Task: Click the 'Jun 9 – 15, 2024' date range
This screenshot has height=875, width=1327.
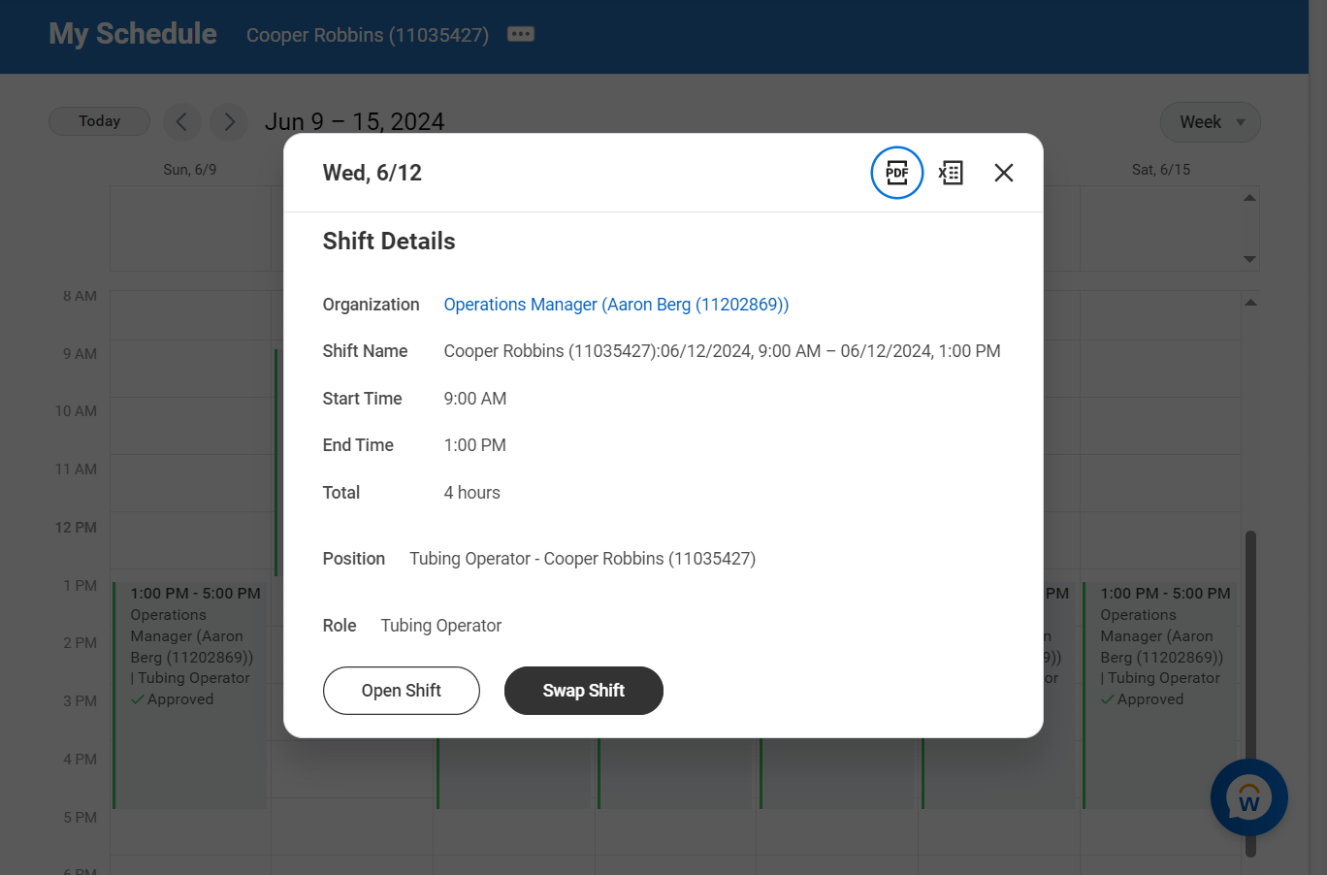Action: [x=354, y=122]
